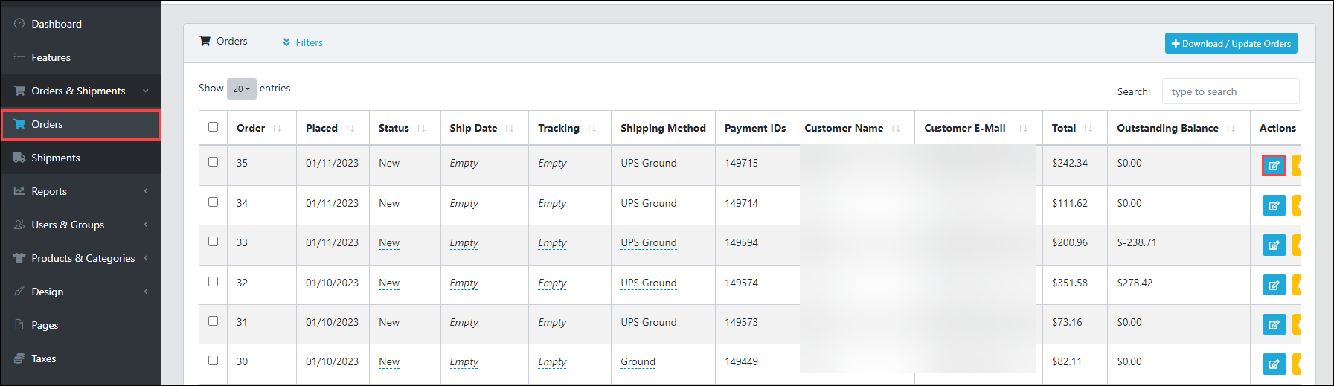
Task: Click the page icon beside Pages
Action: (19, 325)
